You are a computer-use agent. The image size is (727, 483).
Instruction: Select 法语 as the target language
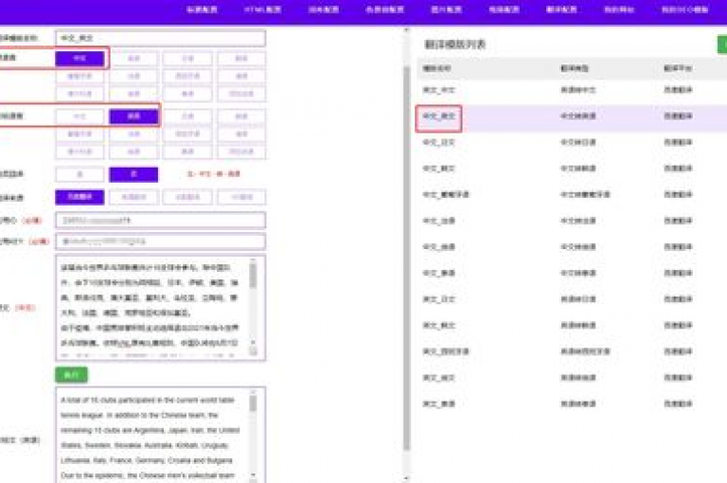[x=133, y=134]
